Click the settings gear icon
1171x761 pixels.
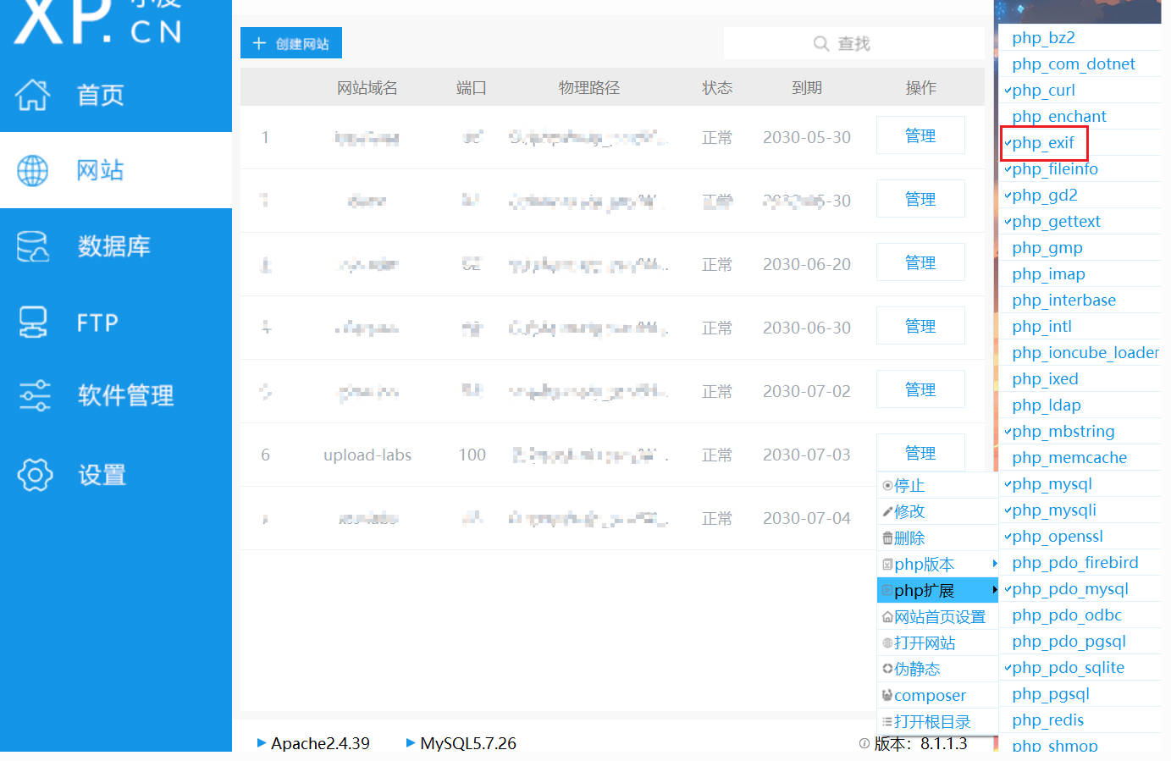pyautogui.click(x=35, y=475)
